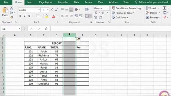Cancel formula entry with X
The height and width of the screenshot is (96, 171).
[32, 29]
